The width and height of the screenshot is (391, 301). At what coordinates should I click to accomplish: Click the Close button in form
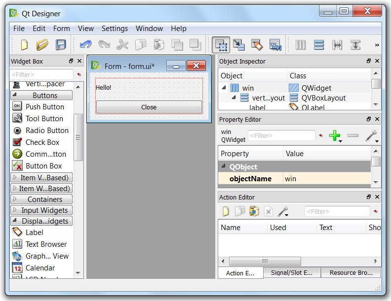pyautogui.click(x=149, y=107)
